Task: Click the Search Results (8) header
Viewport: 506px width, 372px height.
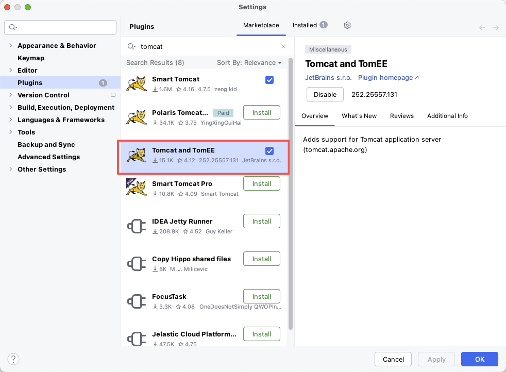Action: click(x=155, y=62)
